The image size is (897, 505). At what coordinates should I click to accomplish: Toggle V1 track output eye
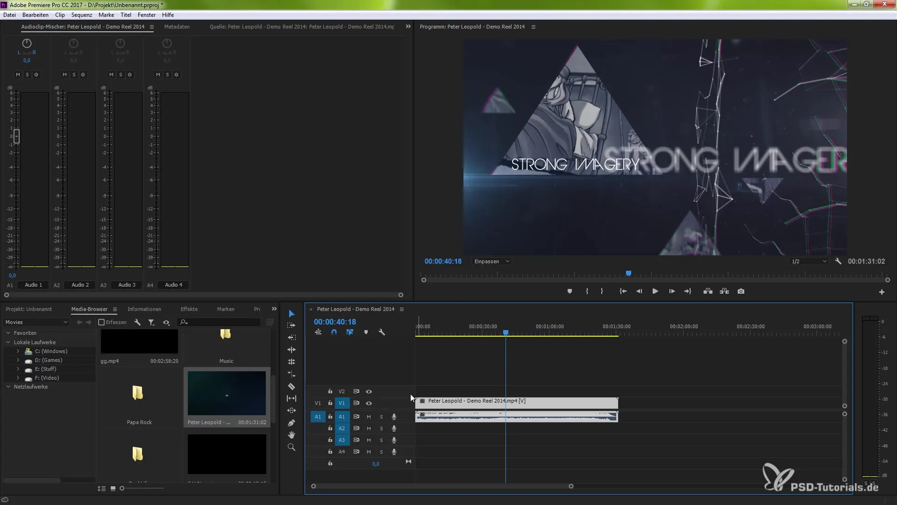point(369,403)
